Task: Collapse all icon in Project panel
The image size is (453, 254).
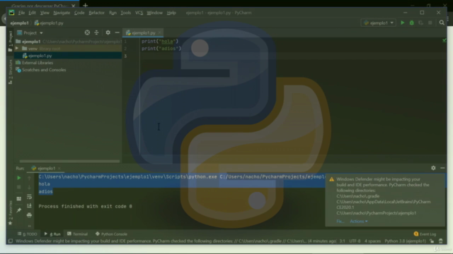Action: coord(96,32)
